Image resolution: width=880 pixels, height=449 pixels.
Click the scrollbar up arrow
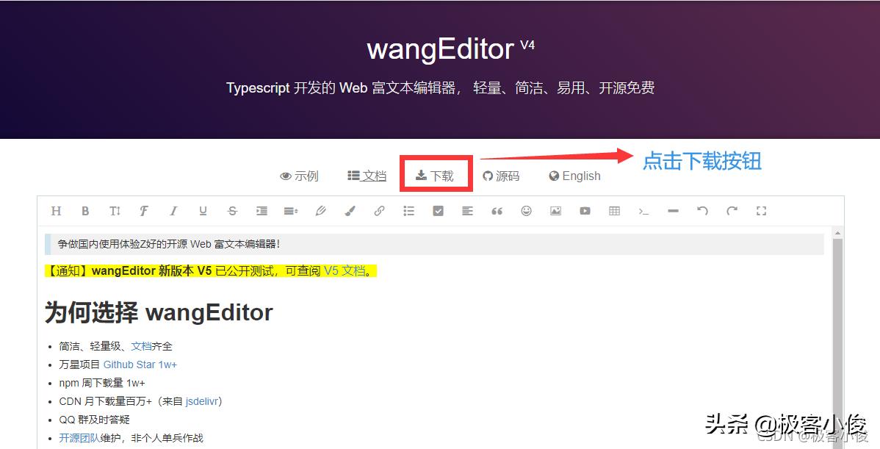[837, 232]
